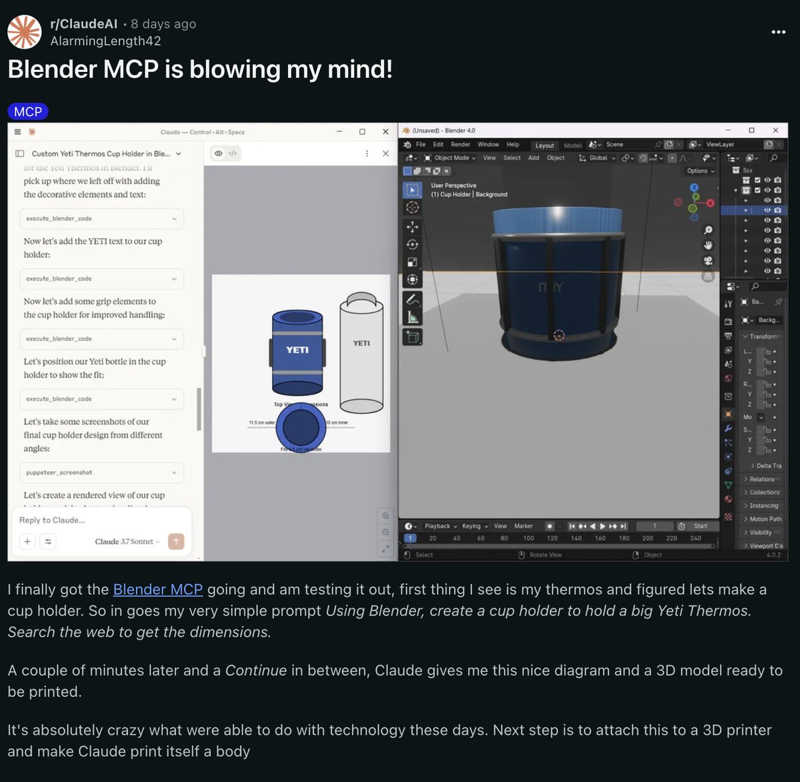The image size is (800, 782).
Task: Open Blender File menu
Action: (x=421, y=145)
